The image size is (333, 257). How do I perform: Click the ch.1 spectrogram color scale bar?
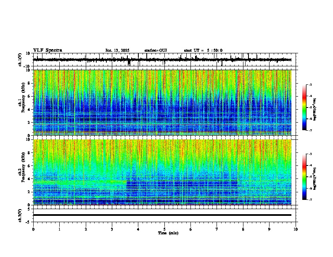(x=304, y=108)
